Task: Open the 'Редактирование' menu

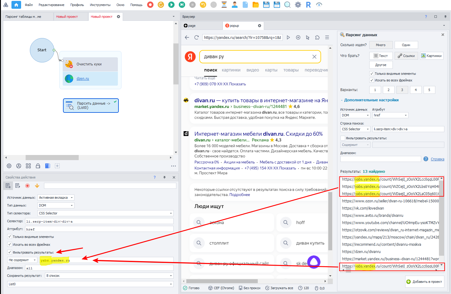Action: pyautogui.click(x=51, y=5)
